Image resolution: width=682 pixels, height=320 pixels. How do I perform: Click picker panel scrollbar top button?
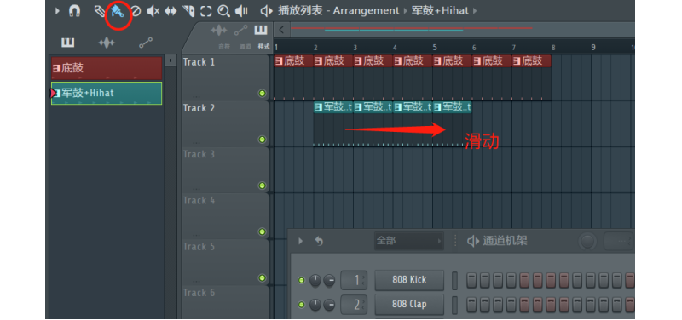(x=171, y=60)
